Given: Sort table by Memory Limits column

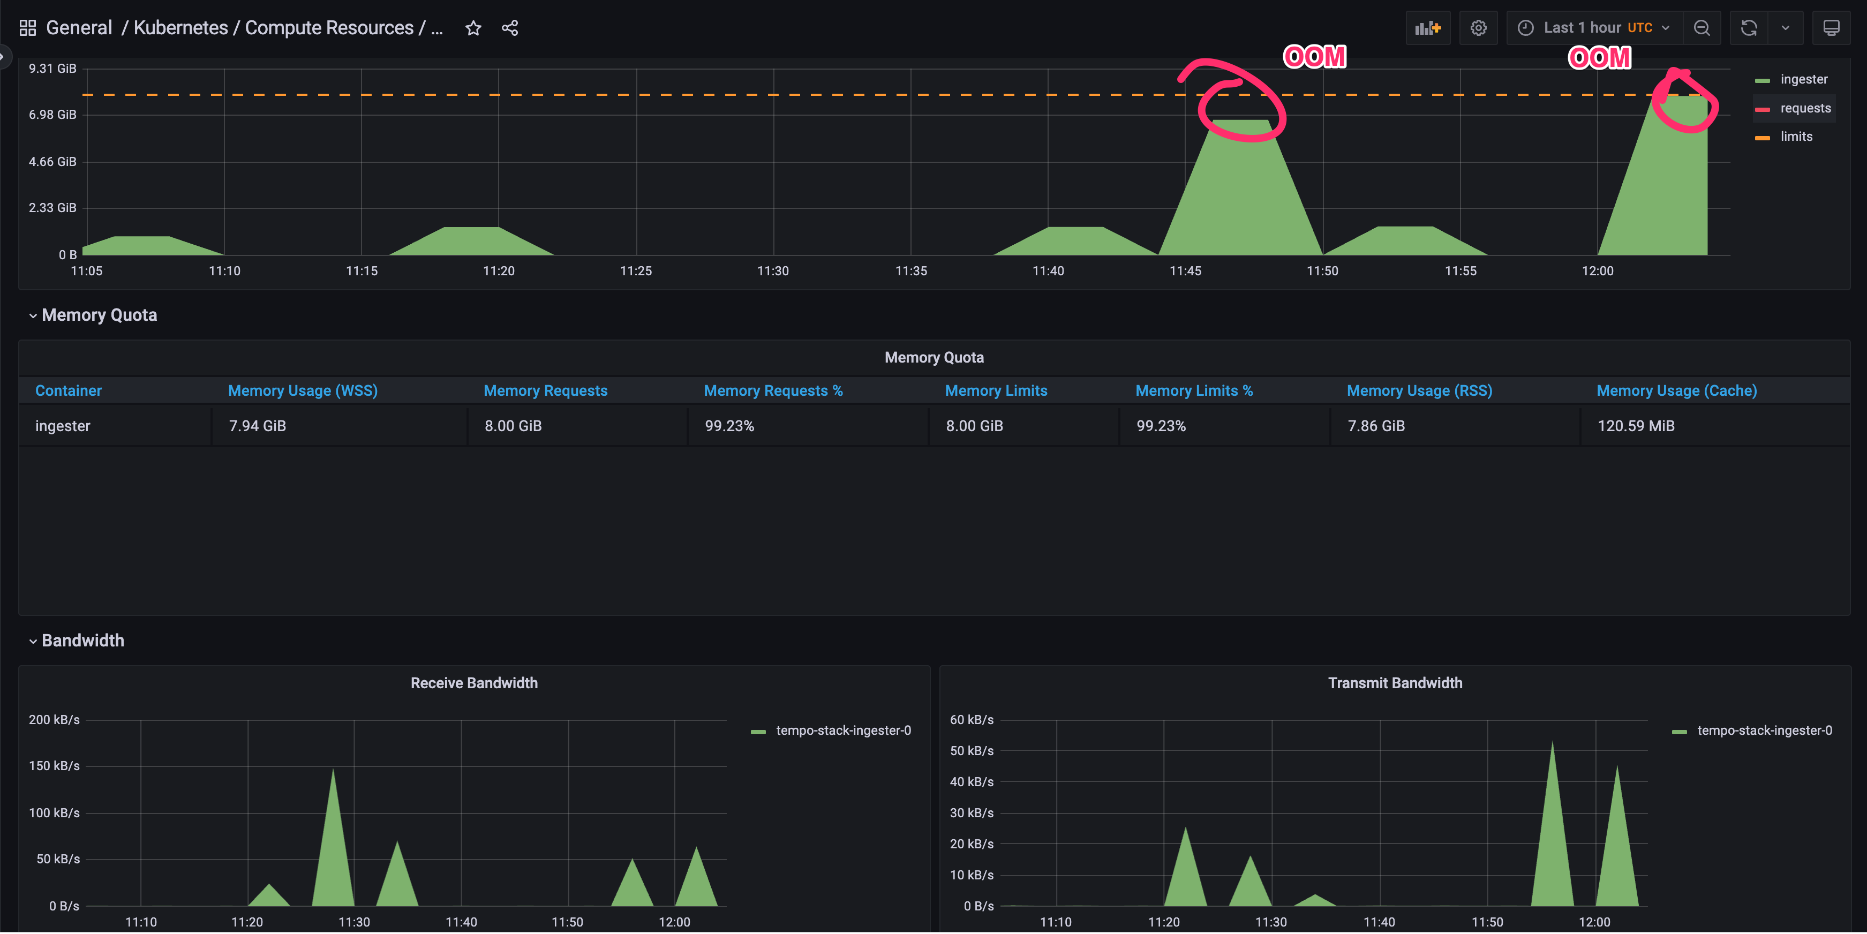Looking at the screenshot, I should 996,390.
